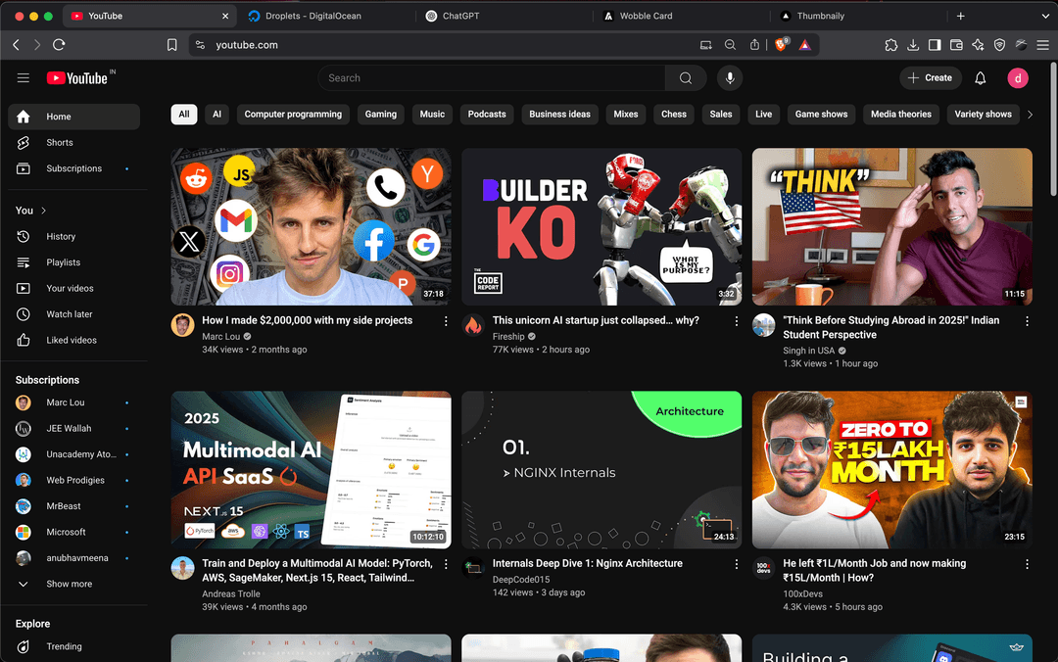
Task: Open options for Nginx Architecture video
Action: (736, 564)
